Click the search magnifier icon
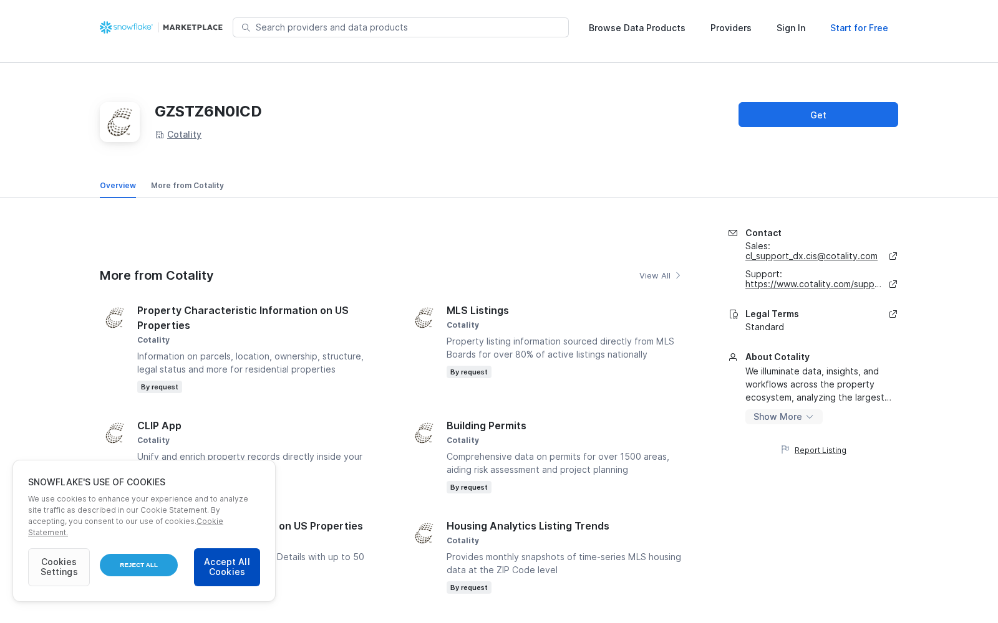 point(246,27)
